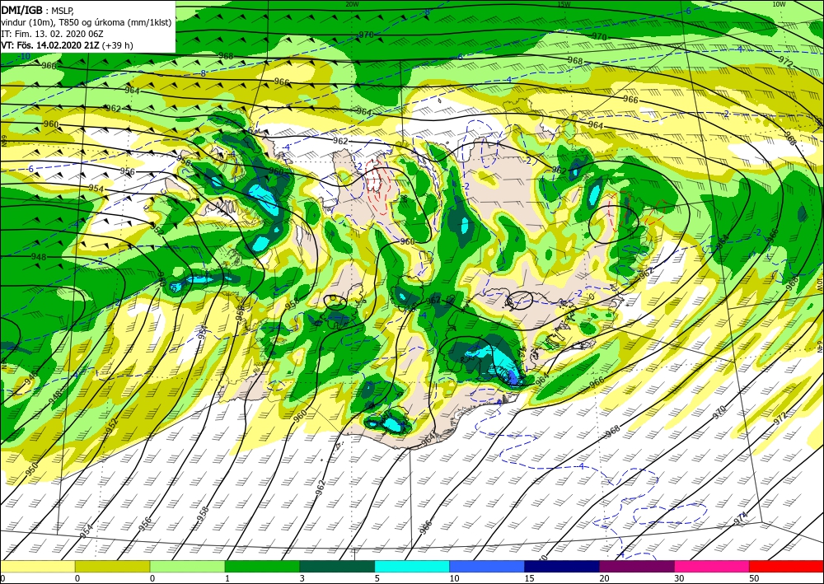This screenshot has height=584, width=824.
Task: Click the legend number '5'
Action: click(377, 578)
